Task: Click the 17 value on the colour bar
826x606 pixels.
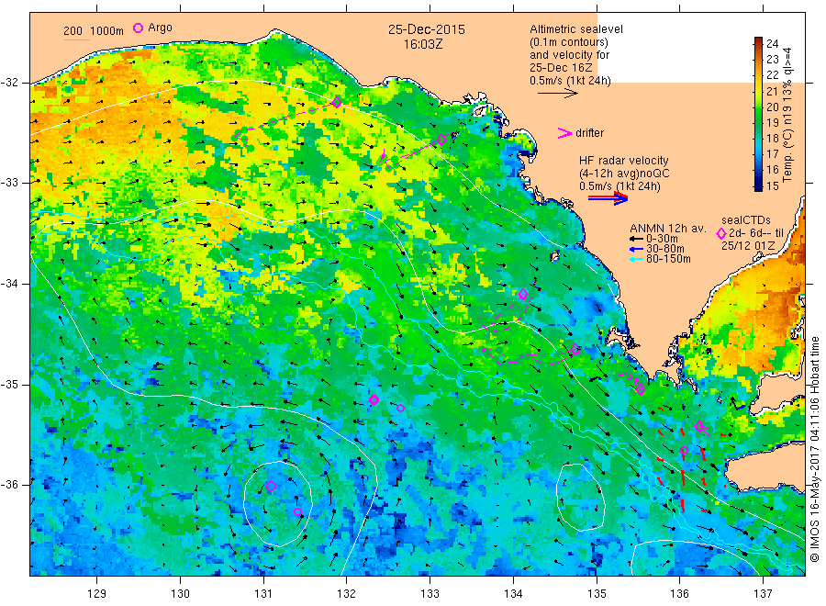Action: [772, 154]
